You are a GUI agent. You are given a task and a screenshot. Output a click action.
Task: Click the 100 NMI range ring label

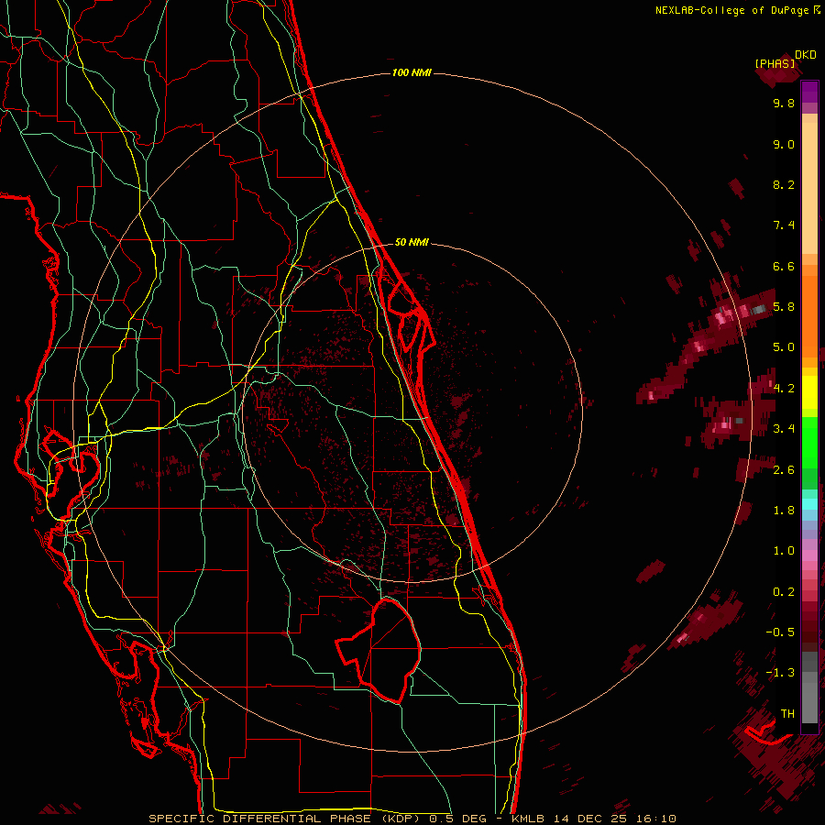(x=412, y=72)
